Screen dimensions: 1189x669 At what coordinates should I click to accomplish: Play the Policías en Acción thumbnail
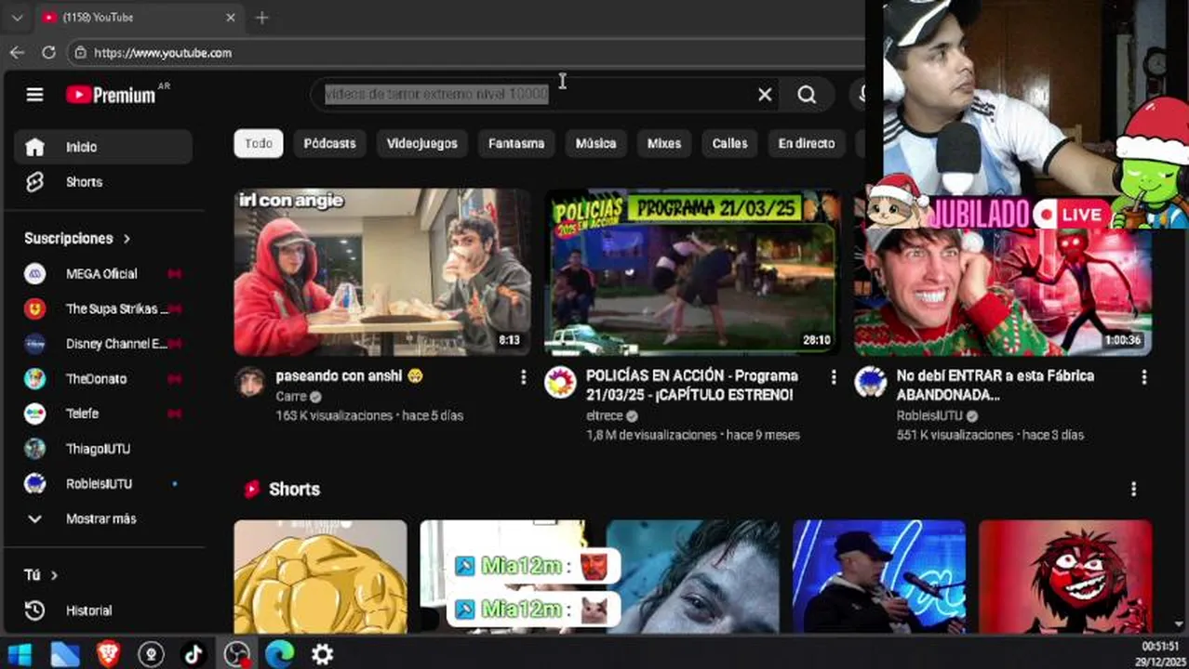coord(692,272)
